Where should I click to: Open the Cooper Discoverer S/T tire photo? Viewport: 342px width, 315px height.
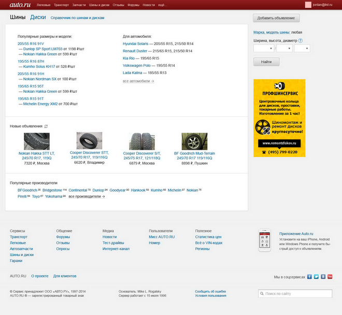coord(142,141)
